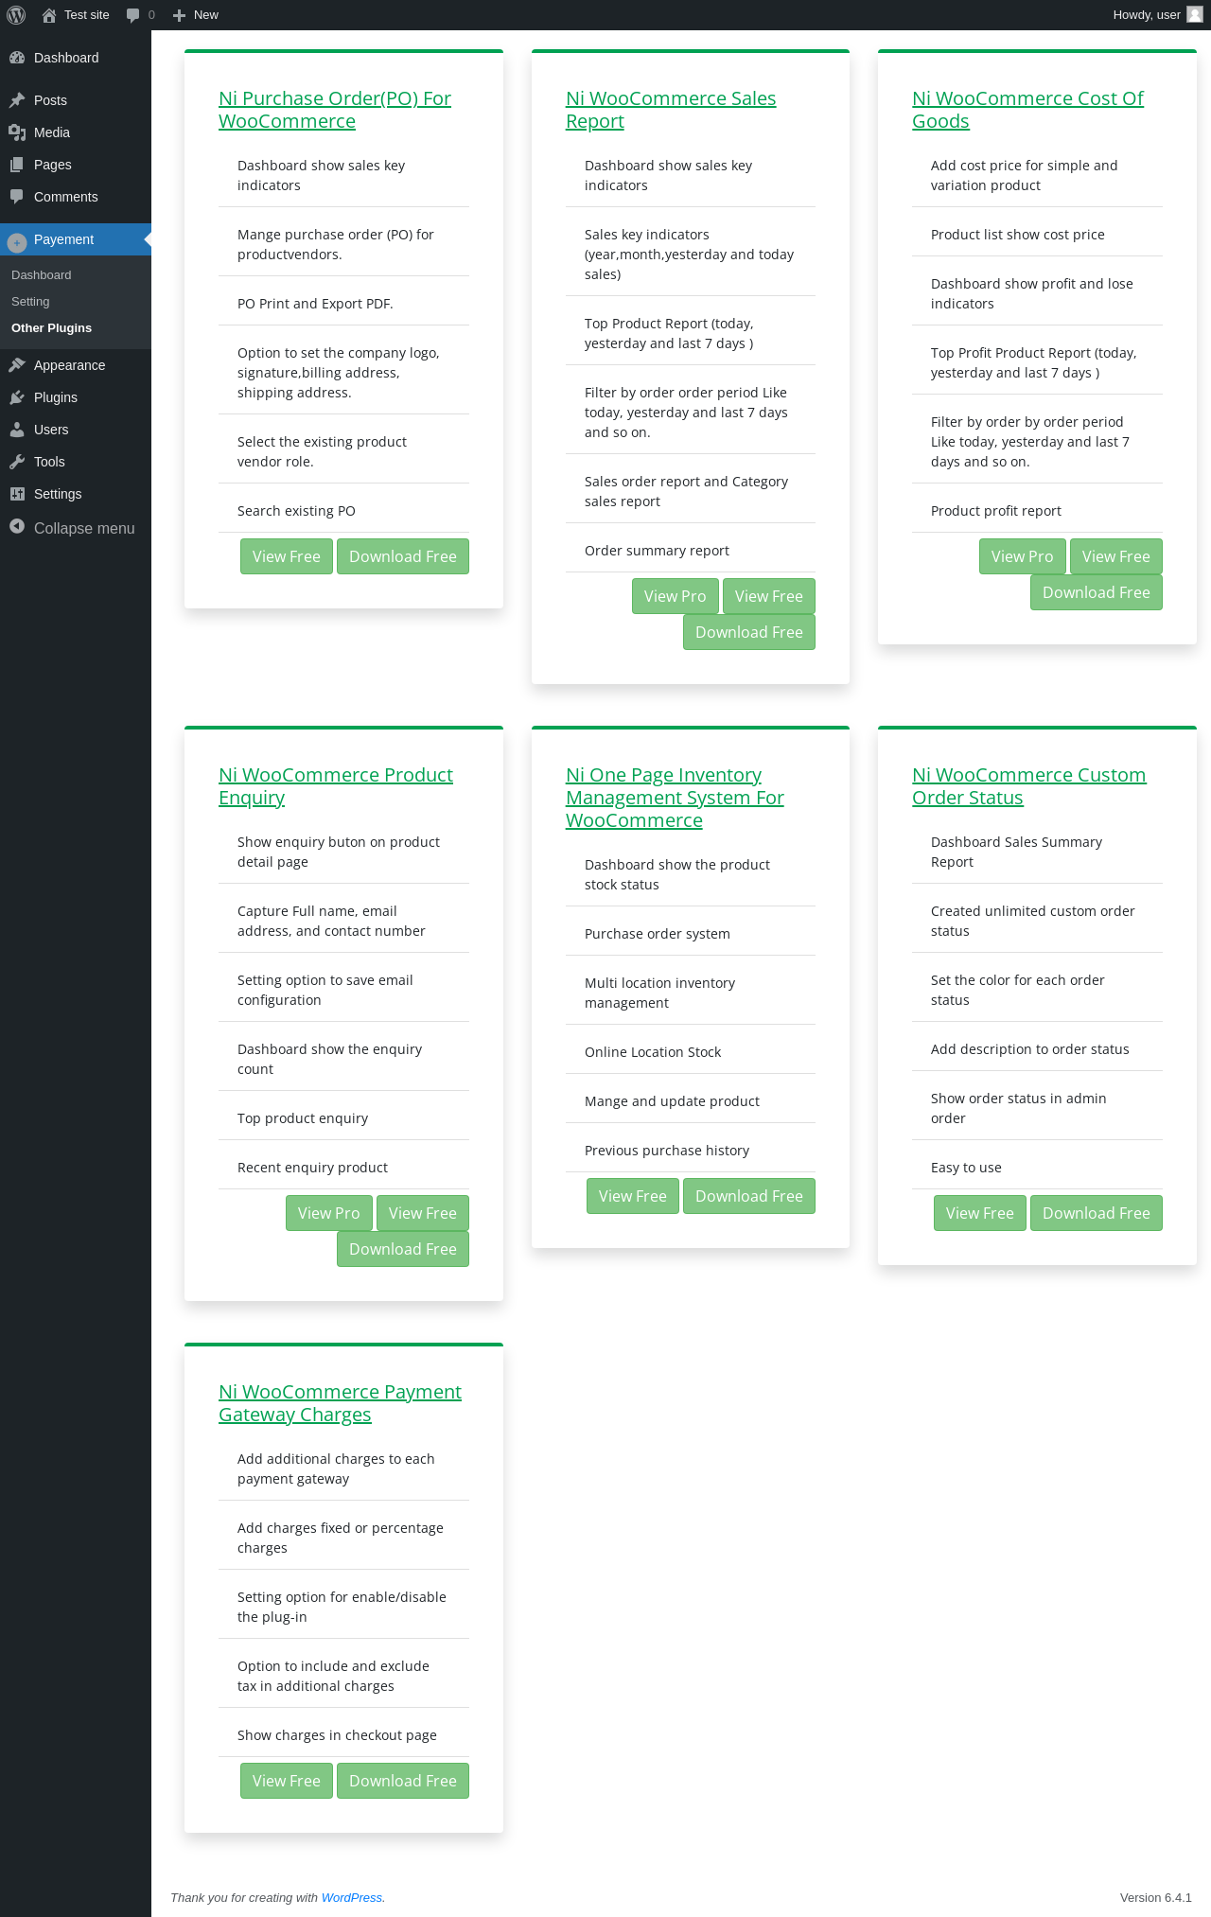Click View Pro for Sales Report plugin
The image size is (1211, 1917).
pos(676,596)
